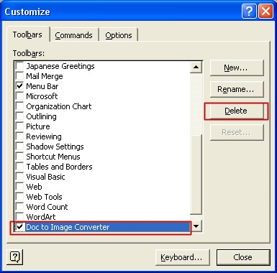This screenshot has width=277, height=273.
Task: Open the Keyboard... customization button
Action: (182, 257)
